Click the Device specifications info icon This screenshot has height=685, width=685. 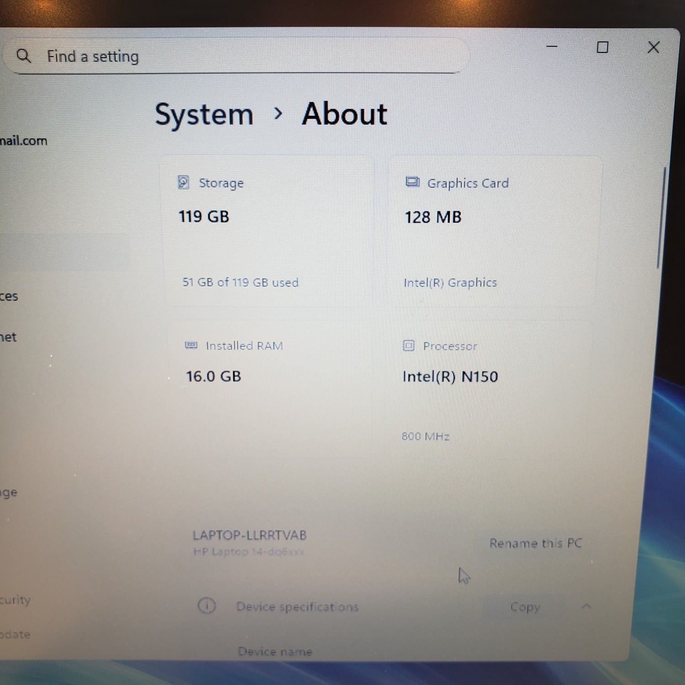click(206, 606)
